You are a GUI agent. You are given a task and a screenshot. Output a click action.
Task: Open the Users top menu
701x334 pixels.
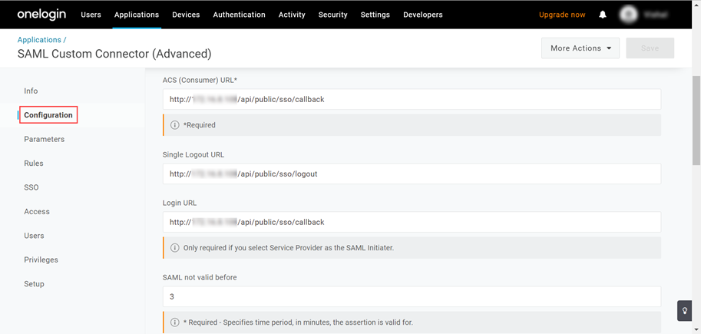coord(91,15)
